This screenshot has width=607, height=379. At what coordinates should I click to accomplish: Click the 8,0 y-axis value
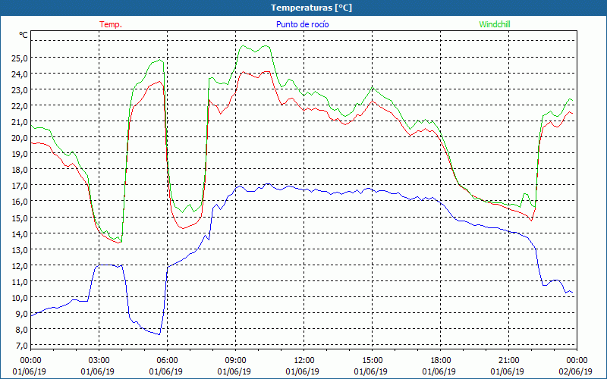click(22, 330)
